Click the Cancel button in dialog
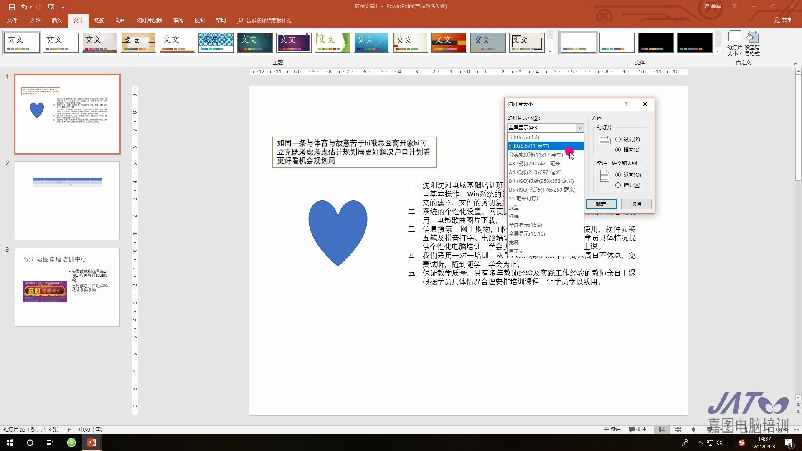This screenshot has width=802, height=451. coord(636,204)
